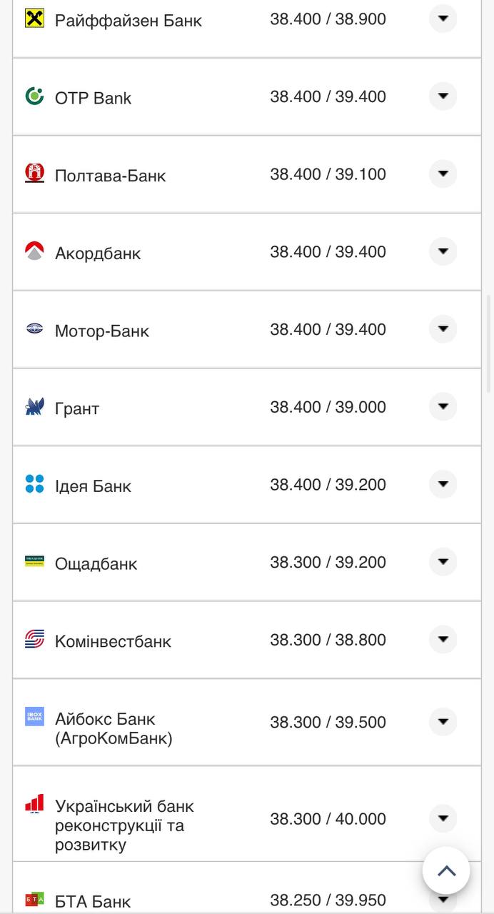Expand the OTP Bank row arrow
This screenshot has height=914, width=494.
click(443, 96)
